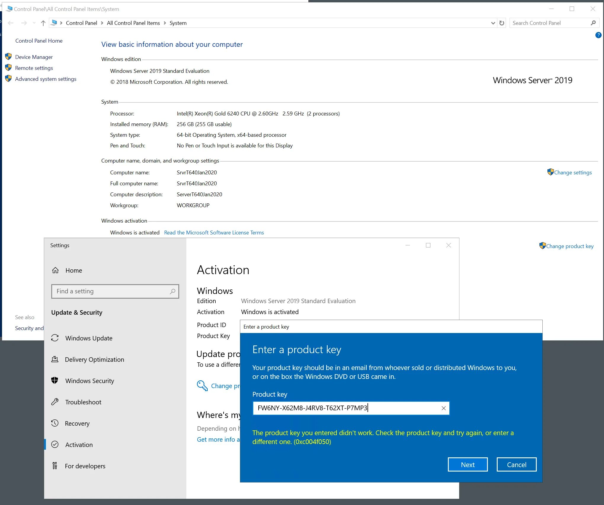Close the Settings window
The height and width of the screenshot is (505, 604).
click(448, 245)
